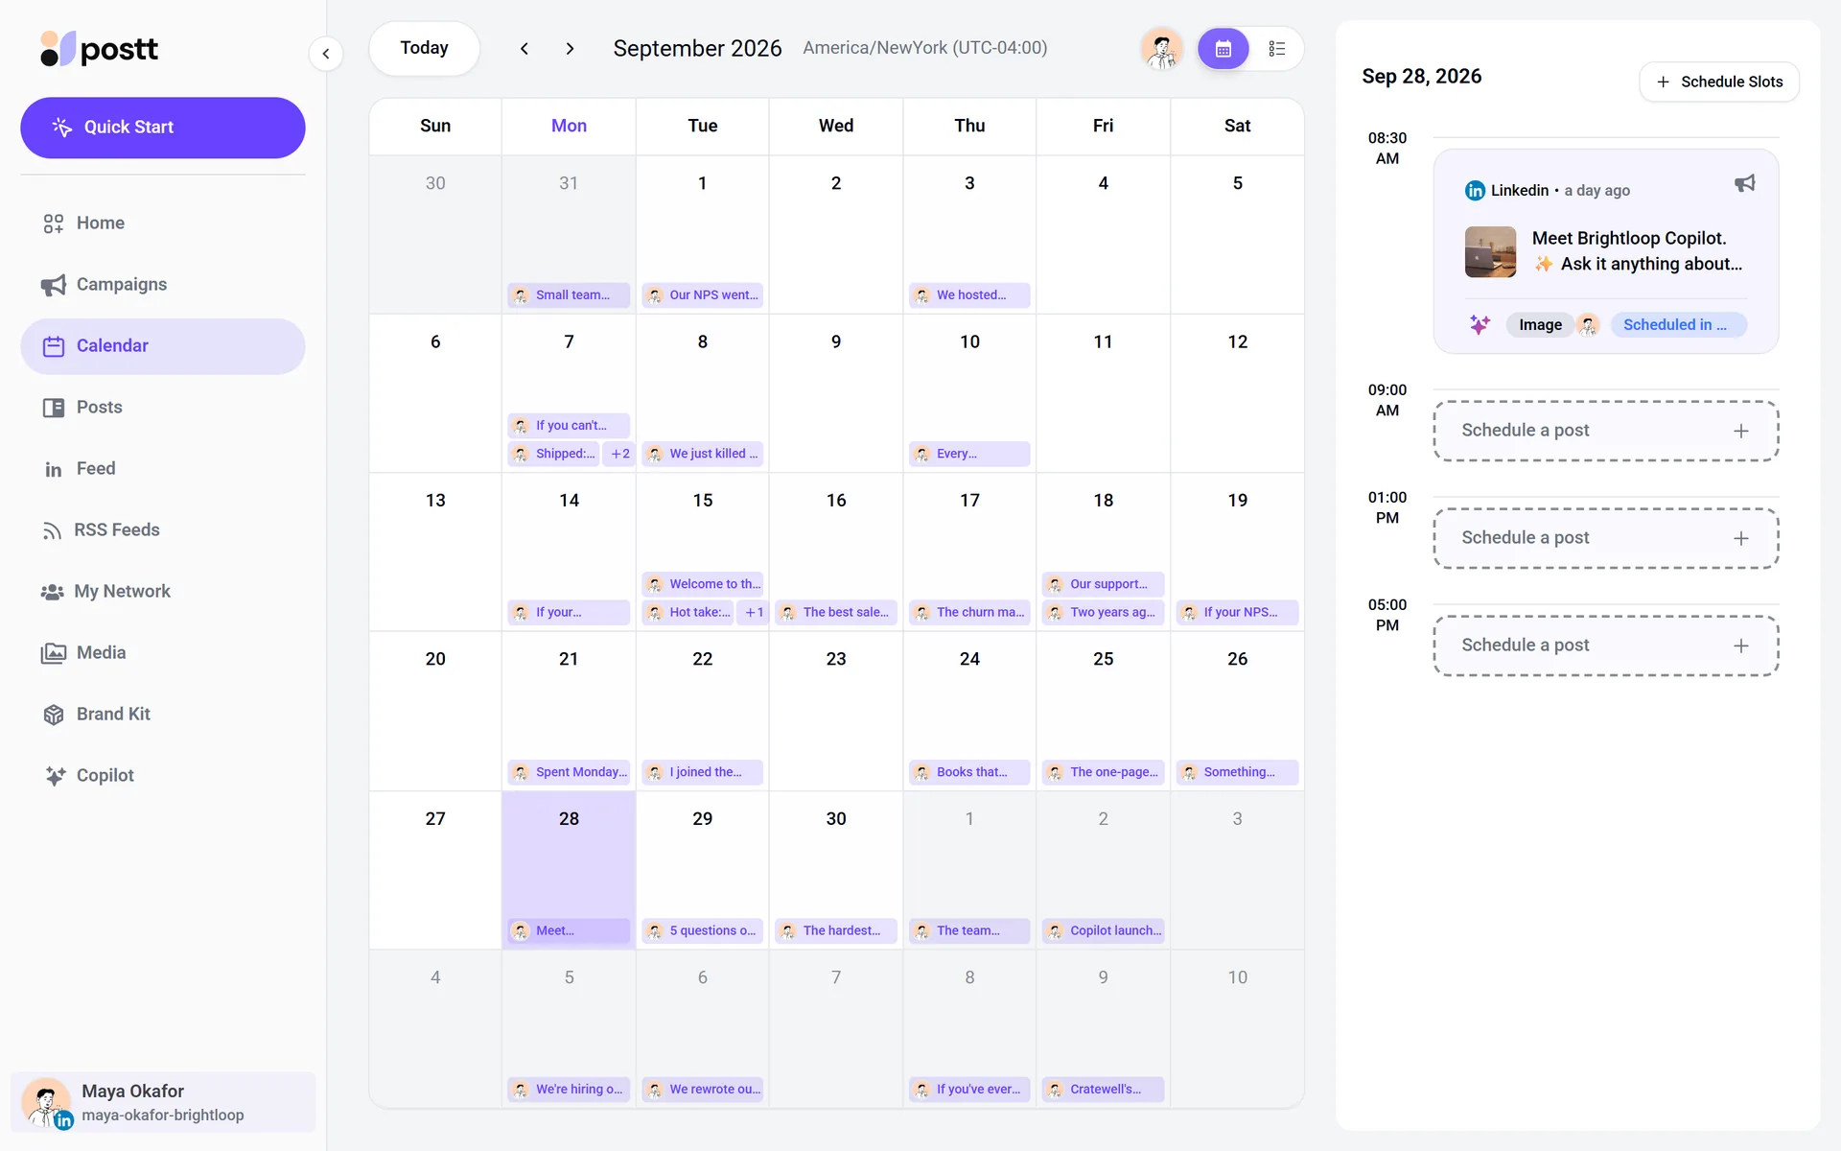Viewport: 1841px width, 1151px height.
Task: Click the Calendar sidebar icon
Action: click(x=53, y=346)
